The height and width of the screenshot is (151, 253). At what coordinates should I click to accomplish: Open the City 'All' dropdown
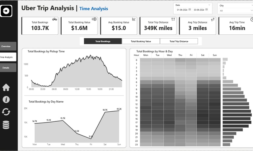(236, 11)
